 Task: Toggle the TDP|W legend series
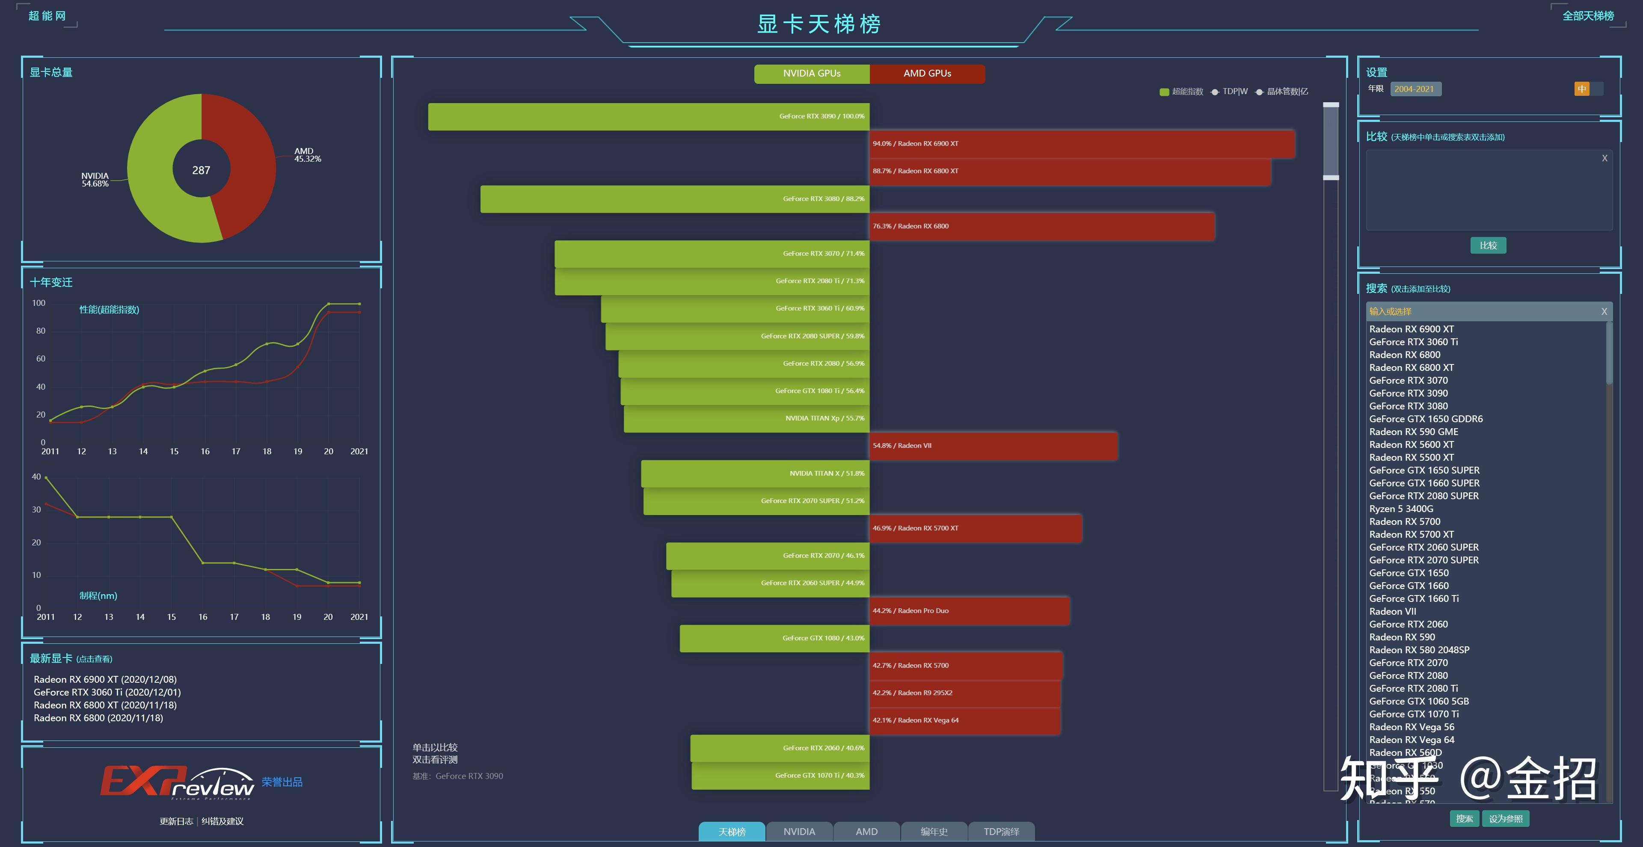1229,92
